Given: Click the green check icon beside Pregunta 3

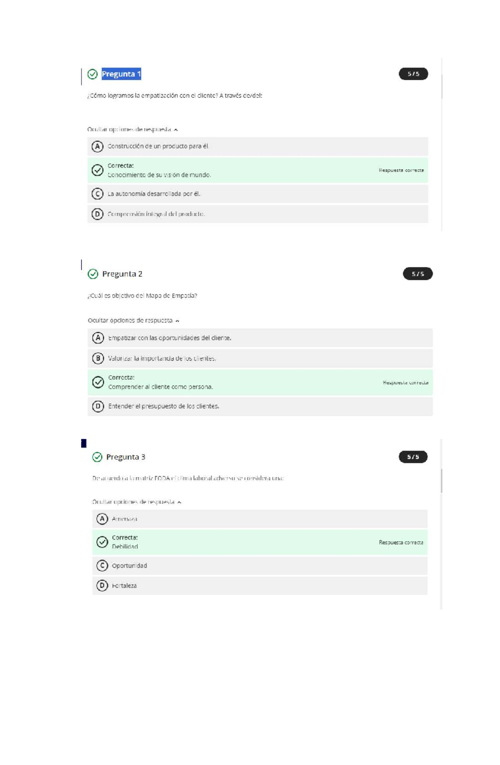Looking at the screenshot, I should [97, 457].
